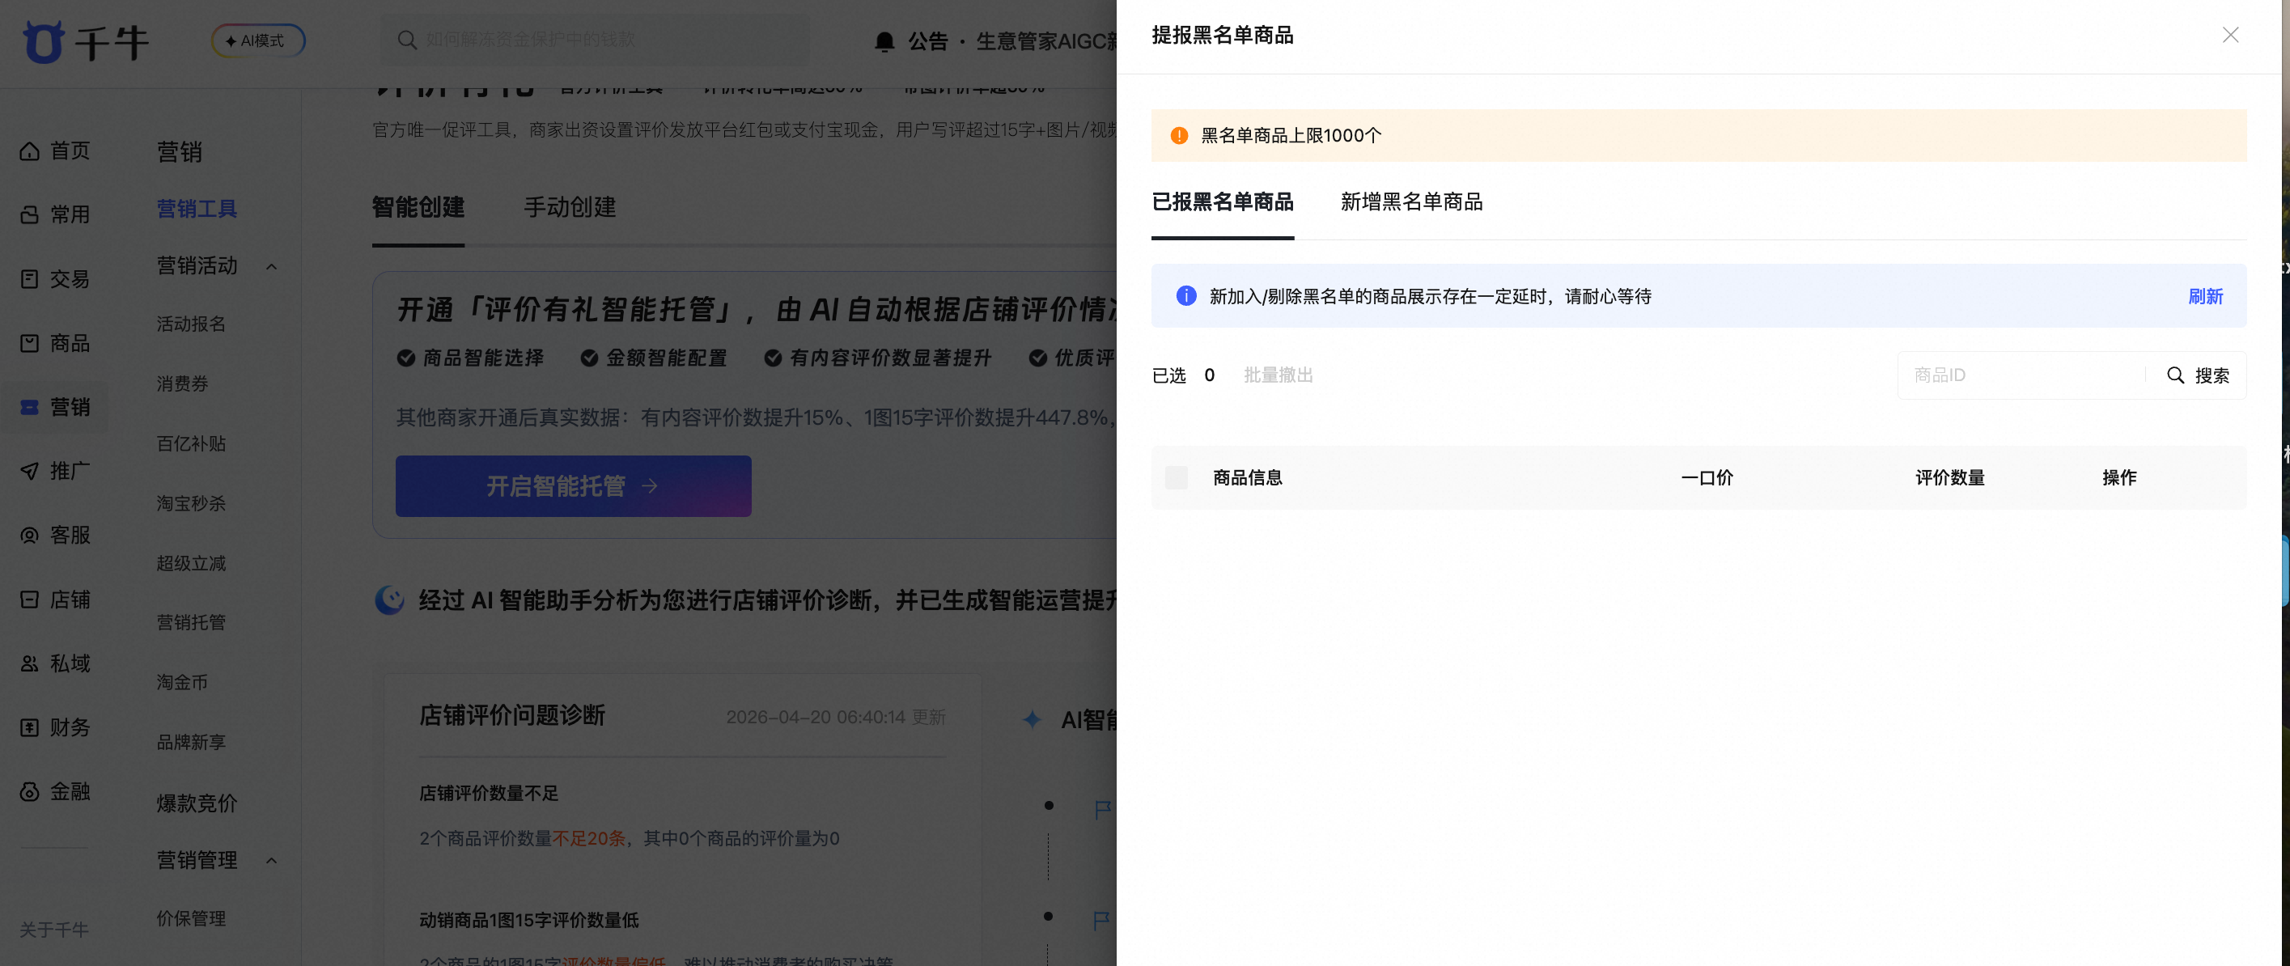Open 活动报名 menu item

tap(191, 324)
